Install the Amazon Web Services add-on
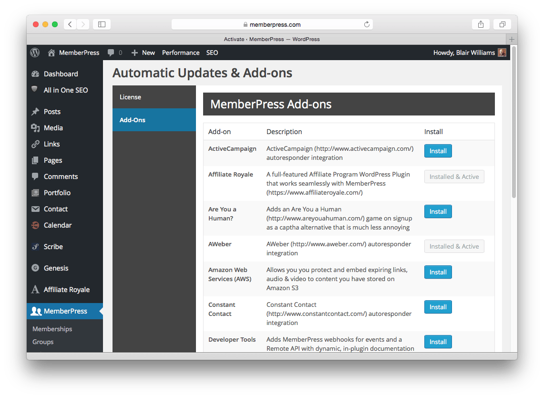 click(438, 272)
